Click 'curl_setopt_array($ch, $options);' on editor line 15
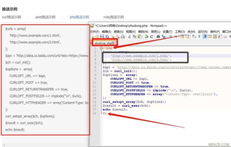Image resolution: width=231 pixels, height=147 pixels. (x=134, y=102)
